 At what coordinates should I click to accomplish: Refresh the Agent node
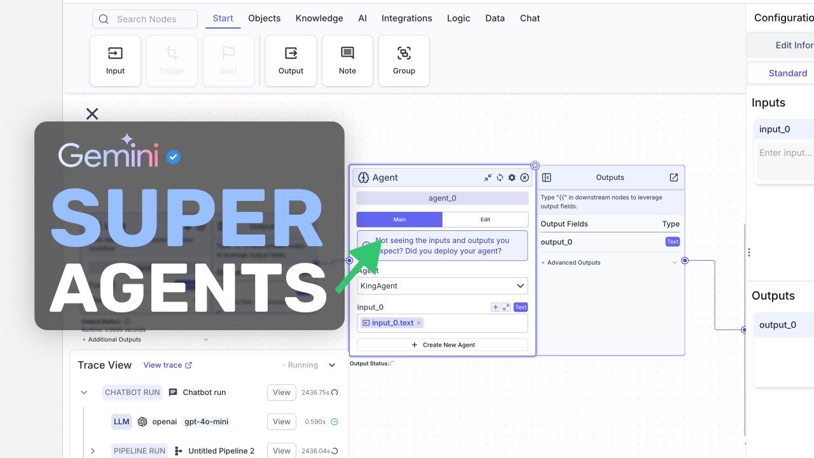pyautogui.click(x=500, y=177)
